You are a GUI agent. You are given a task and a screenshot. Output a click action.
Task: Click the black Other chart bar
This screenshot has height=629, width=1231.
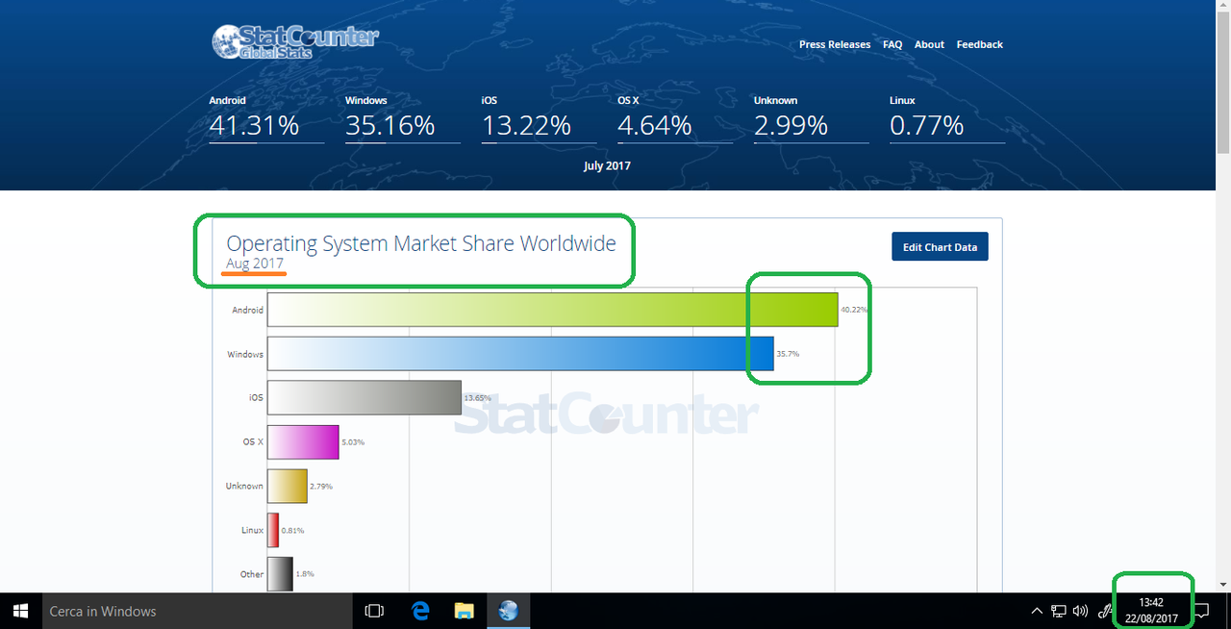(280, 574)
